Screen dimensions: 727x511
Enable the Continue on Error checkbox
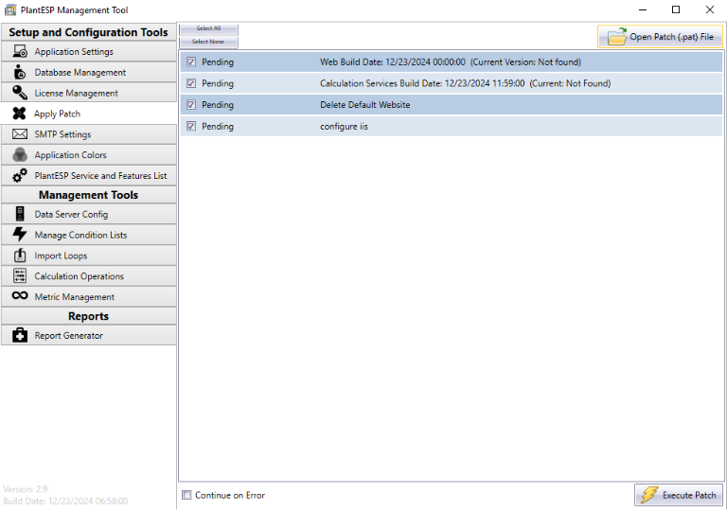coord(186,495)
